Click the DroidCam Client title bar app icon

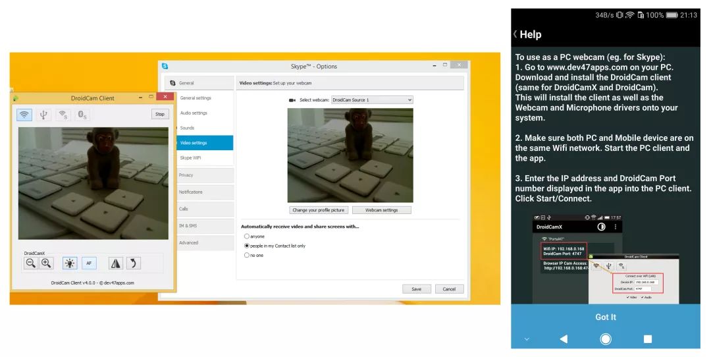pos(16,97)
